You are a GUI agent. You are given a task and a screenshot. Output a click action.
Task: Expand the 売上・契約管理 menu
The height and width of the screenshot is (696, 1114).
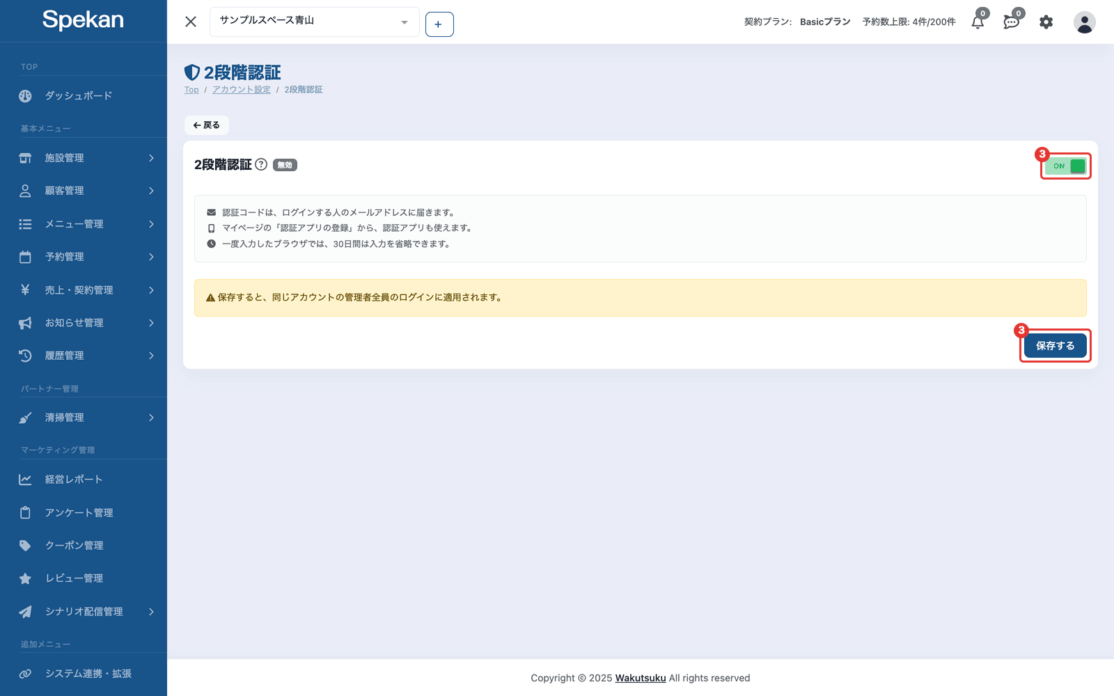[84, 290]
